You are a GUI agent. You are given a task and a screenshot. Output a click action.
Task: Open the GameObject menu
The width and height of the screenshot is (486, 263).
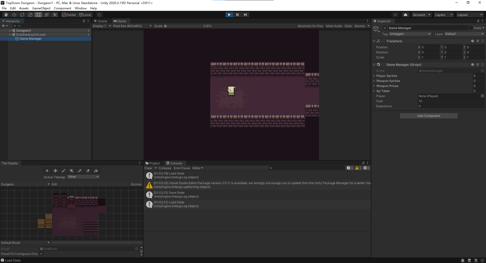pos(41,8)
